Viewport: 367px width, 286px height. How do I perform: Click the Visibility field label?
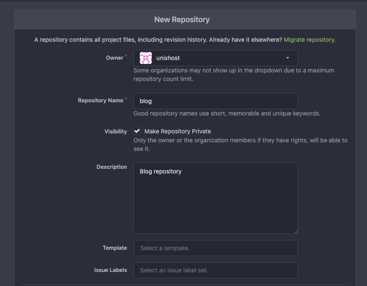(x=116, y=131)
